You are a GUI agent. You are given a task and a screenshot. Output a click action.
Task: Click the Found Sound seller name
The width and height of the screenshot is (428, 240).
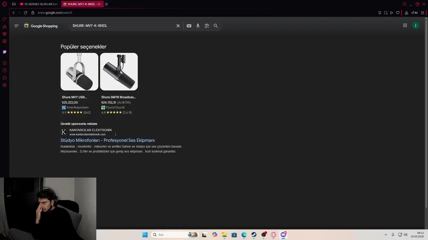[x=115, y=107]
